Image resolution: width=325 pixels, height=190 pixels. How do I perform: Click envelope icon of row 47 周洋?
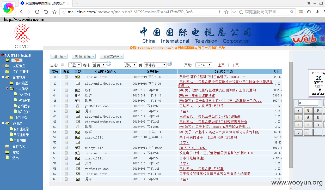(x=78, y=111)
